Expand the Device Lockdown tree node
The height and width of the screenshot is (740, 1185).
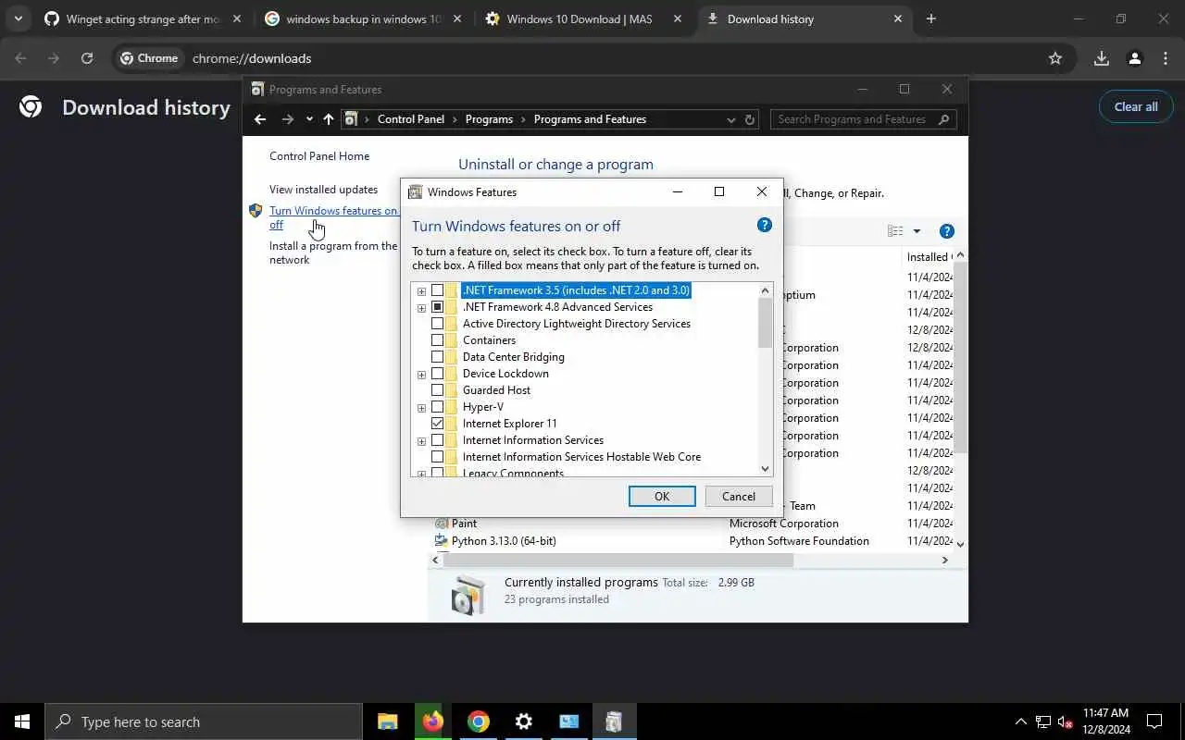[x=421, y=375]
